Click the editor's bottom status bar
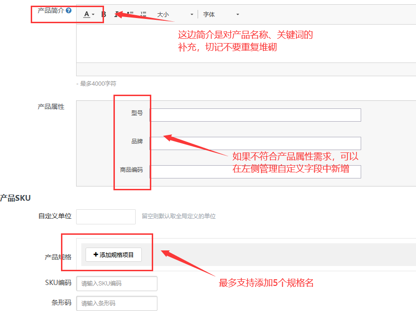The image size is (416, 311). [x=246, y=69]
